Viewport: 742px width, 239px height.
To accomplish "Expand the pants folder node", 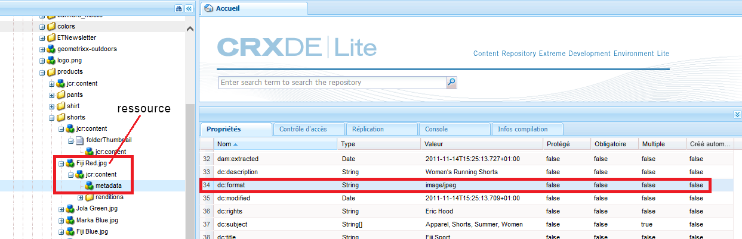I will click(x=52, y=95).
